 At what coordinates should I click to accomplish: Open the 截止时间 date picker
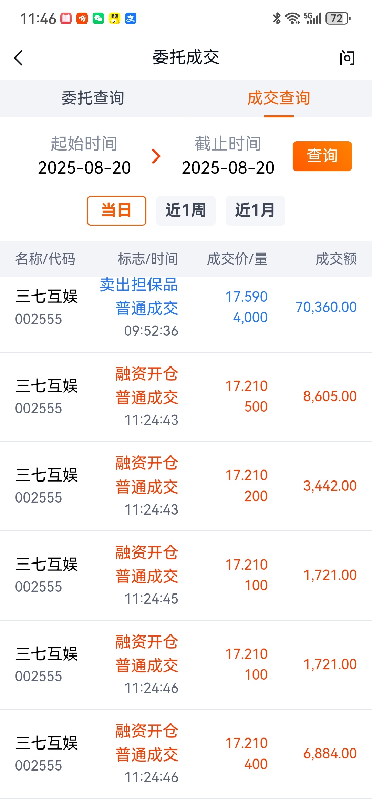click(x=228, y=156)
